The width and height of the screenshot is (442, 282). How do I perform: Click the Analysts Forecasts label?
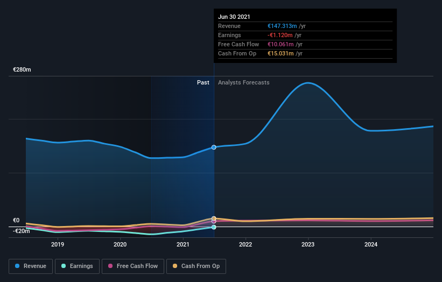click(243, 82)
